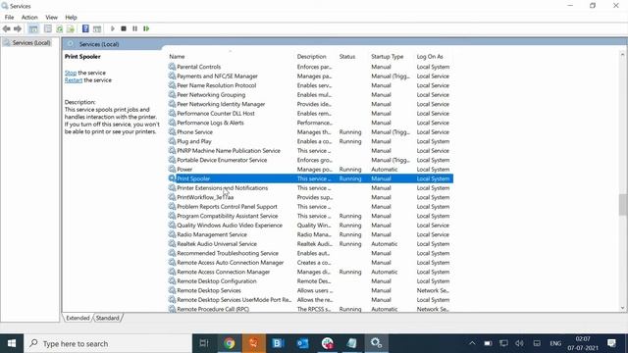The width and height of the screenshot is (628, 353).
Task: Switch to the Extended tab
Action: [78, 318]
